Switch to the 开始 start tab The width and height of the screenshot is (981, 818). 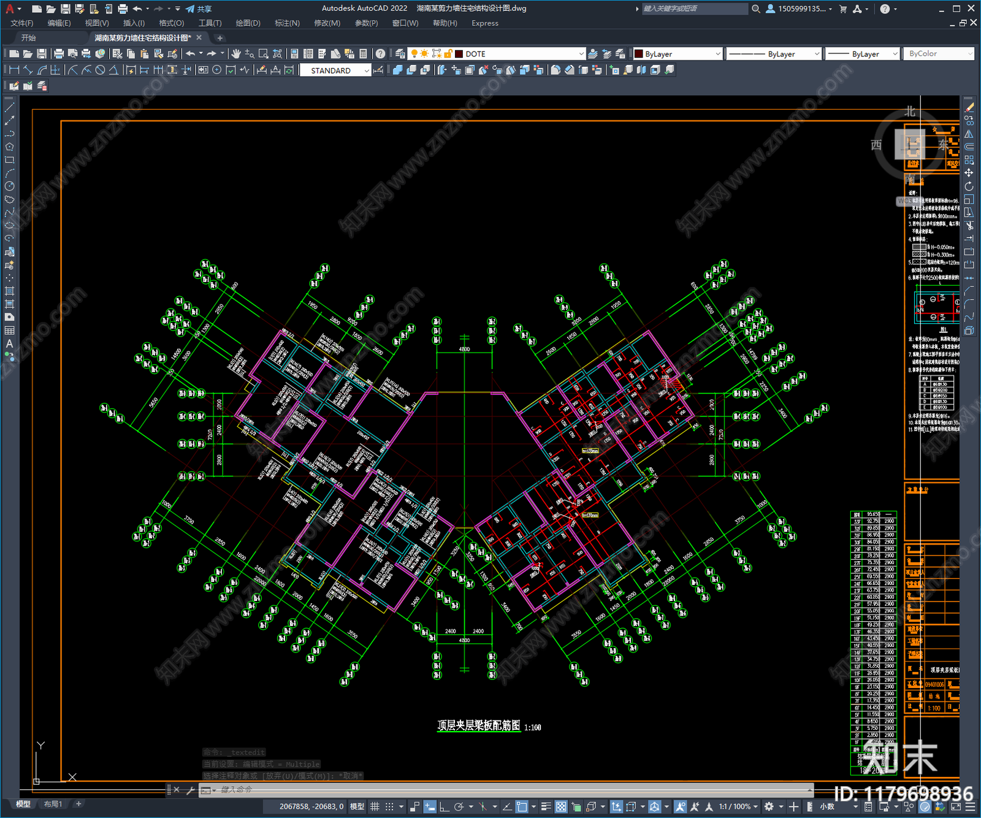29,38
